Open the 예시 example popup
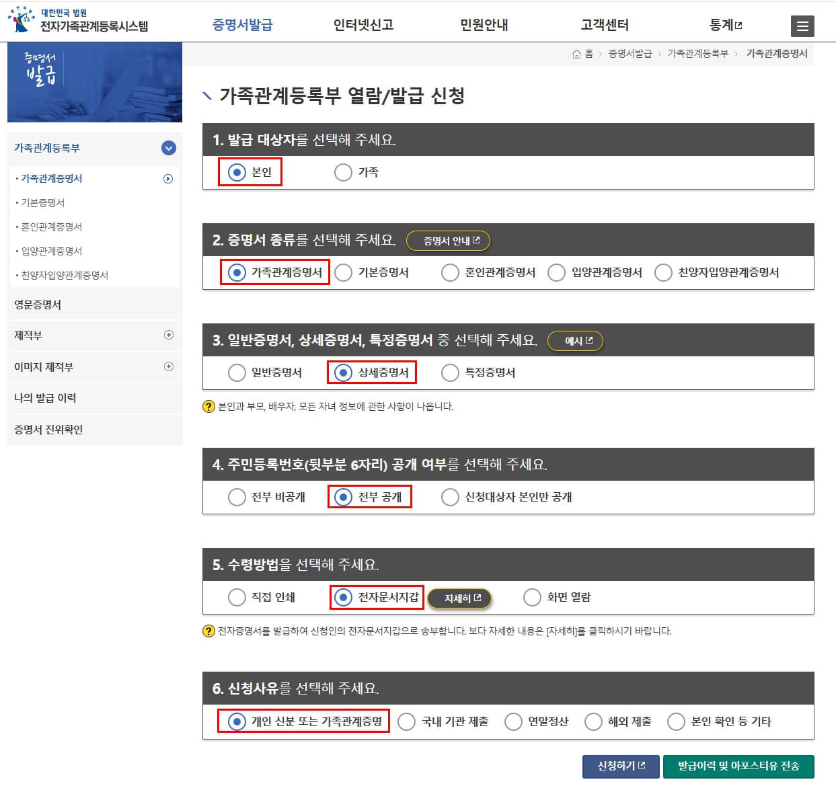Image resolution: width=836 pixels, height=792 pixels. (576, 340)
